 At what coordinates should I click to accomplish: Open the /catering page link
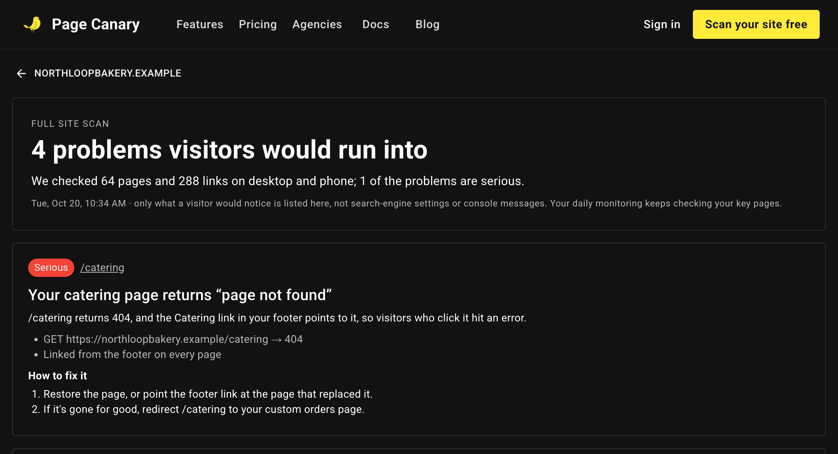coord(102,268)
